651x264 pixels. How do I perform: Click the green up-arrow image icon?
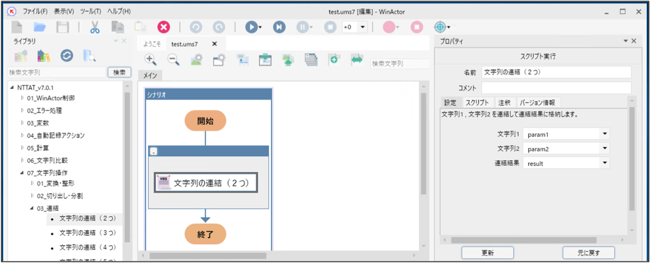pyautogui.click(x=288, y=60)
